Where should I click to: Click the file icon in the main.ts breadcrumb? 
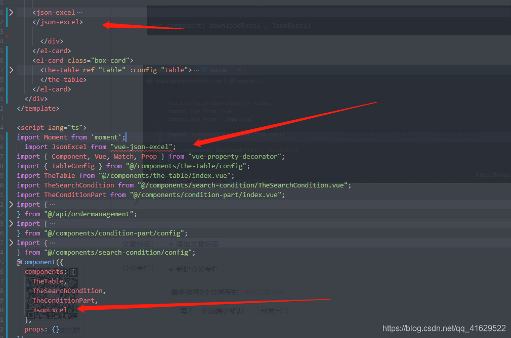coord(232,81)
